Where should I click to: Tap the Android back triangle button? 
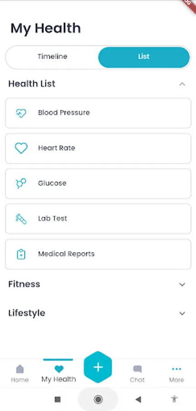click(138, 400)
